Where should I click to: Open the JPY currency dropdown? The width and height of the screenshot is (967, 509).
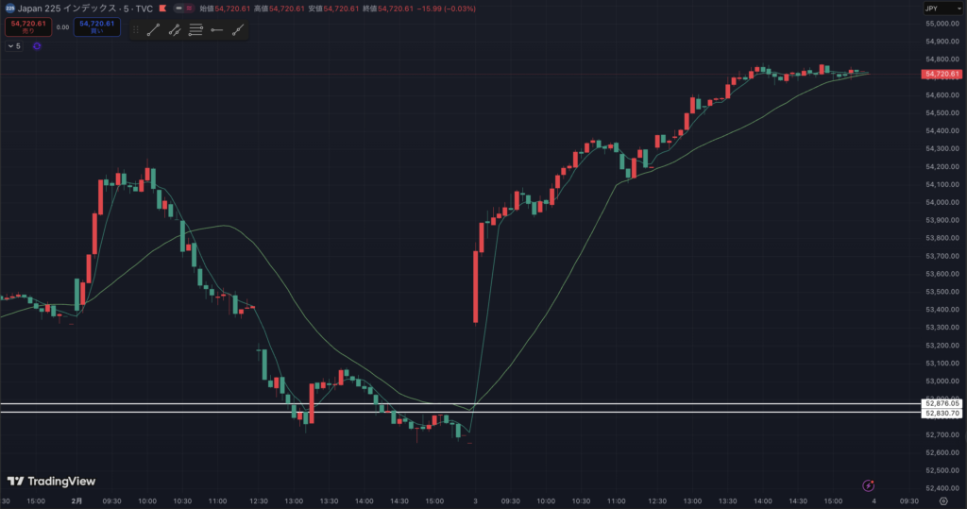[x=942, y=8]
